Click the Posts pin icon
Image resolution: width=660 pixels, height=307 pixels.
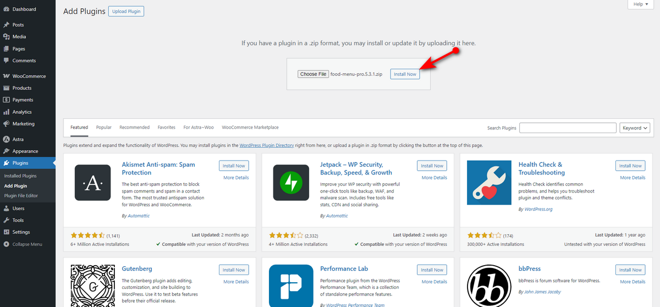(6, 25)
